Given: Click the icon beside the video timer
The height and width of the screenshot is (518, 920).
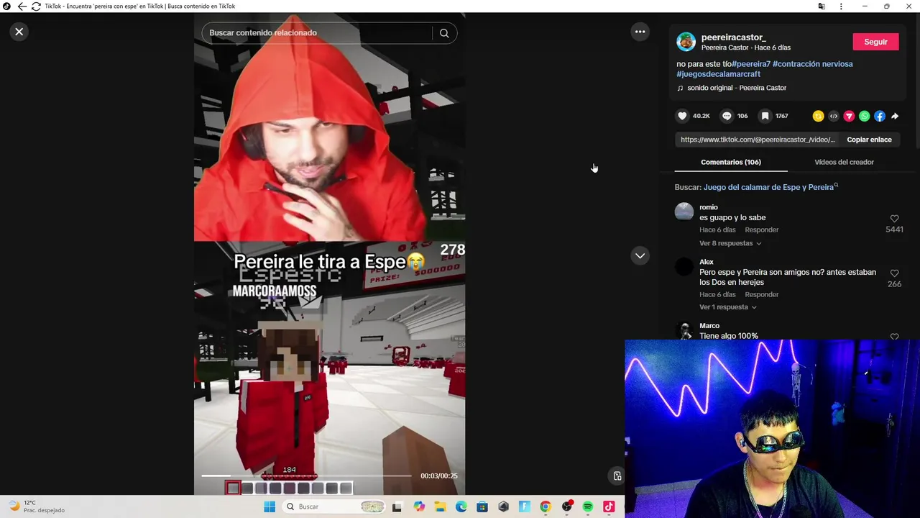Looking at the screenshot, I should [617, 476].
